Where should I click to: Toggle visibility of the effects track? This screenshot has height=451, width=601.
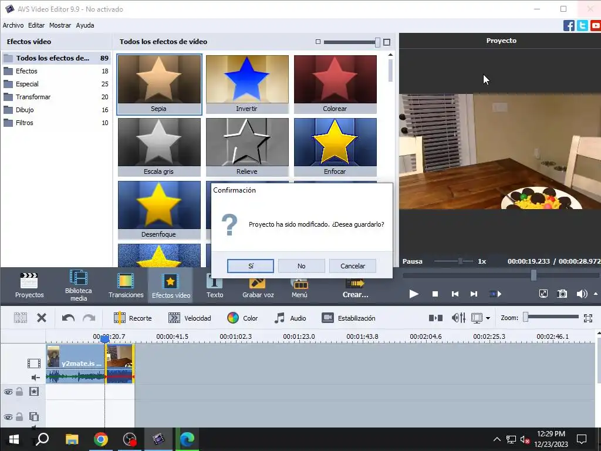pos(8,392)
